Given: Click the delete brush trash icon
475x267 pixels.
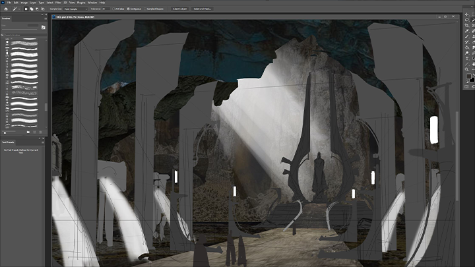Looking at the screenshot, I should point(41,132).
